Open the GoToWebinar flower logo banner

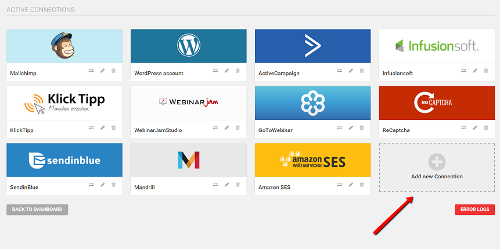tap(313, 103)
